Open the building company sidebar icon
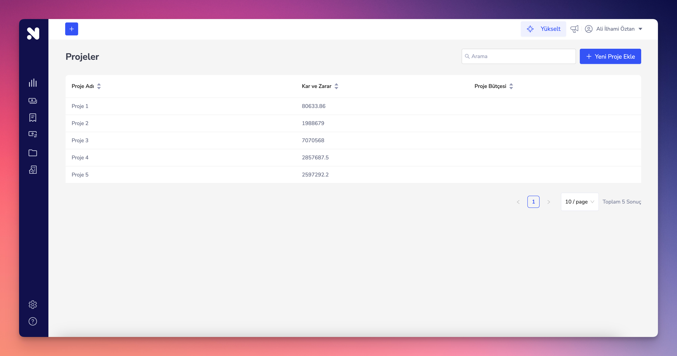Screen dimensions: 677x356 (33, 170)
